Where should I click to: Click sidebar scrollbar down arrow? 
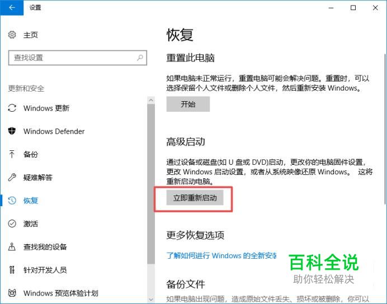click(151, 300)
